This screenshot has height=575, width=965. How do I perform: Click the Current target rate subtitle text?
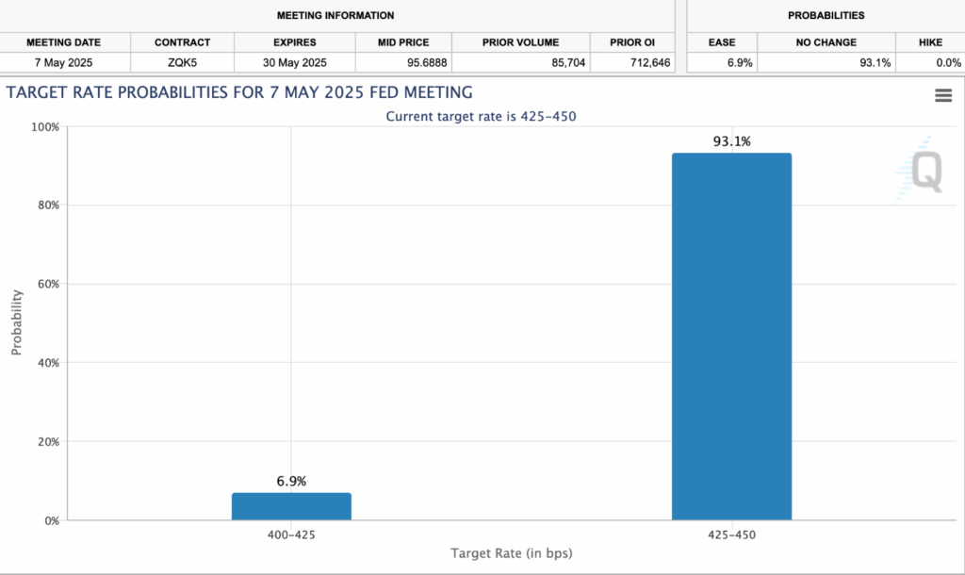click(x=481, y=116)
